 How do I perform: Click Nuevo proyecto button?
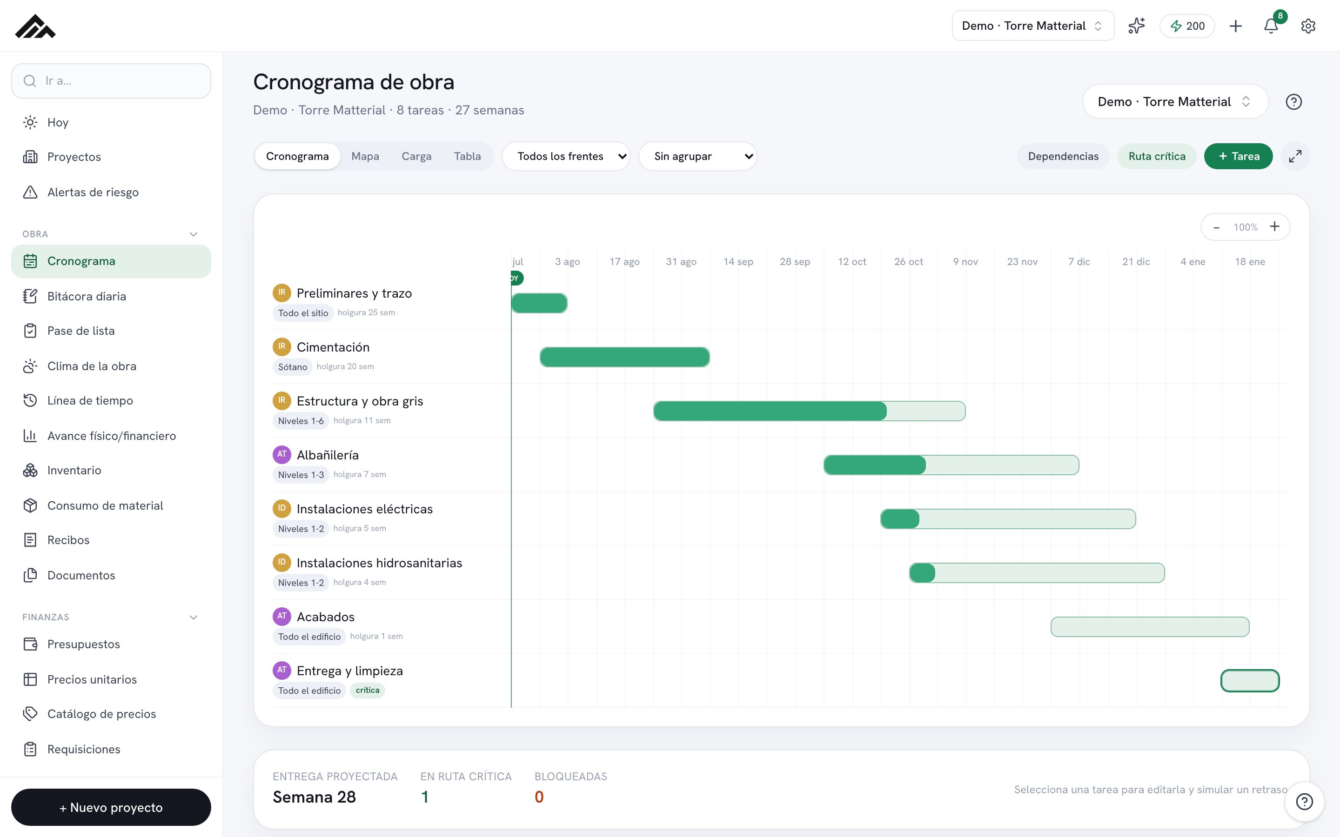[x=111, y=807]
